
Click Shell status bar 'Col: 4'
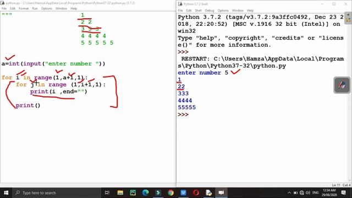click(346, 185)
